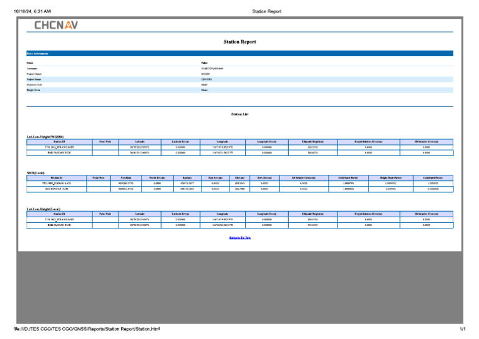Select the Elev(m) column header
The height and width of the screenshot is (339, 479).
pyautogui.click(x=239, y=178)
